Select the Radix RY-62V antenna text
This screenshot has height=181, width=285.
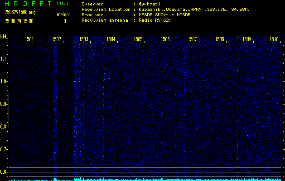point(155,20)
